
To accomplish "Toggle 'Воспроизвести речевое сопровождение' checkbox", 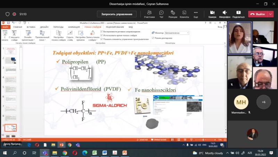I will point(101,31).
